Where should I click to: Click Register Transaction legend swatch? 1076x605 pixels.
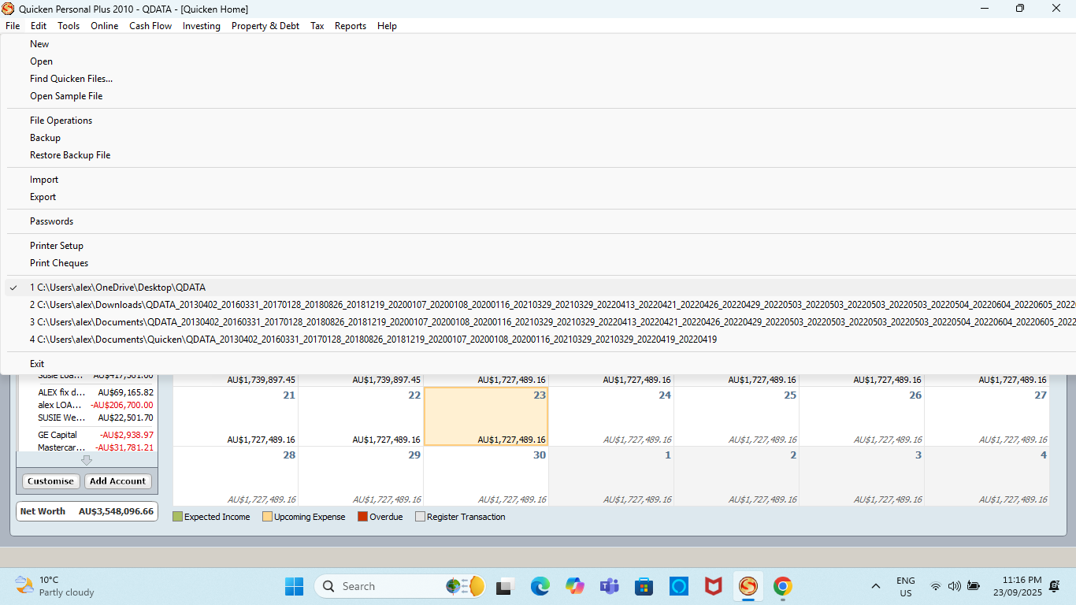click(x=420, y=517)
